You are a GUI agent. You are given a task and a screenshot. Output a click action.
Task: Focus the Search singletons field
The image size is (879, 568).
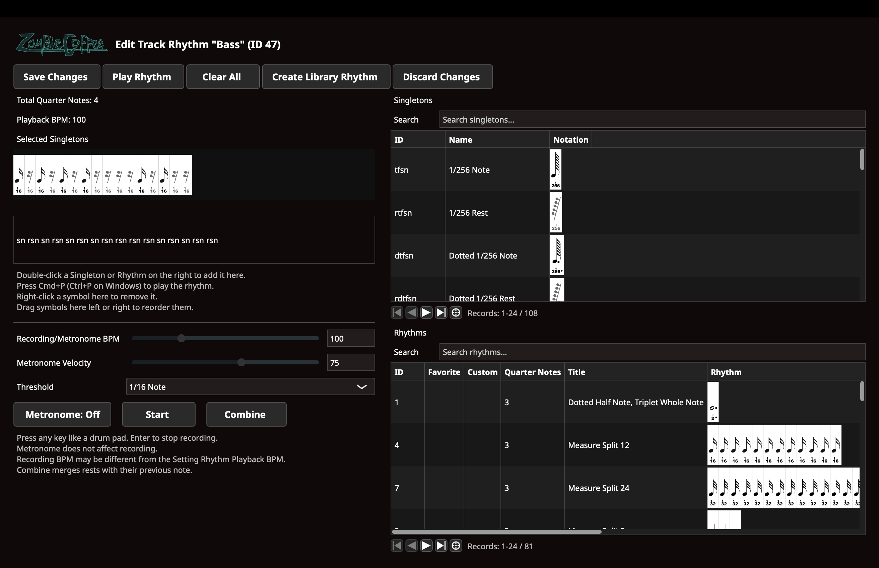pyautogui.click(x=652, y=120)
